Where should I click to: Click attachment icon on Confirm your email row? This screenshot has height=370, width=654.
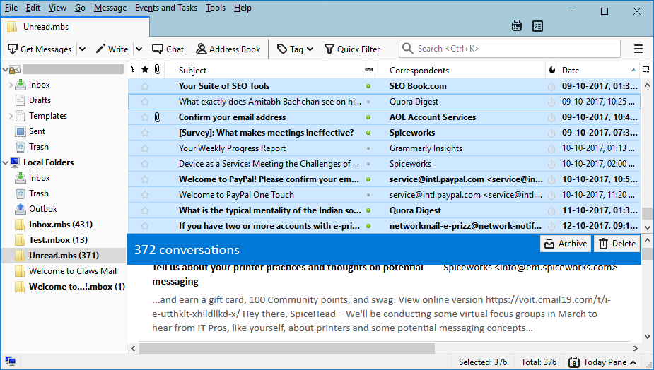pos(158,117)
